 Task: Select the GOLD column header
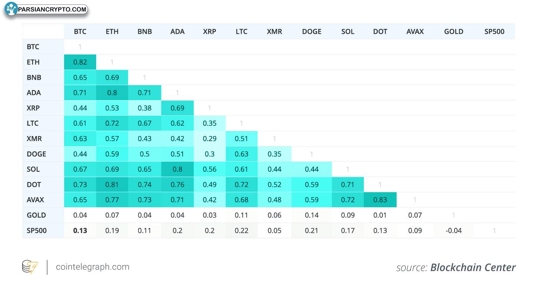[454, 32]
